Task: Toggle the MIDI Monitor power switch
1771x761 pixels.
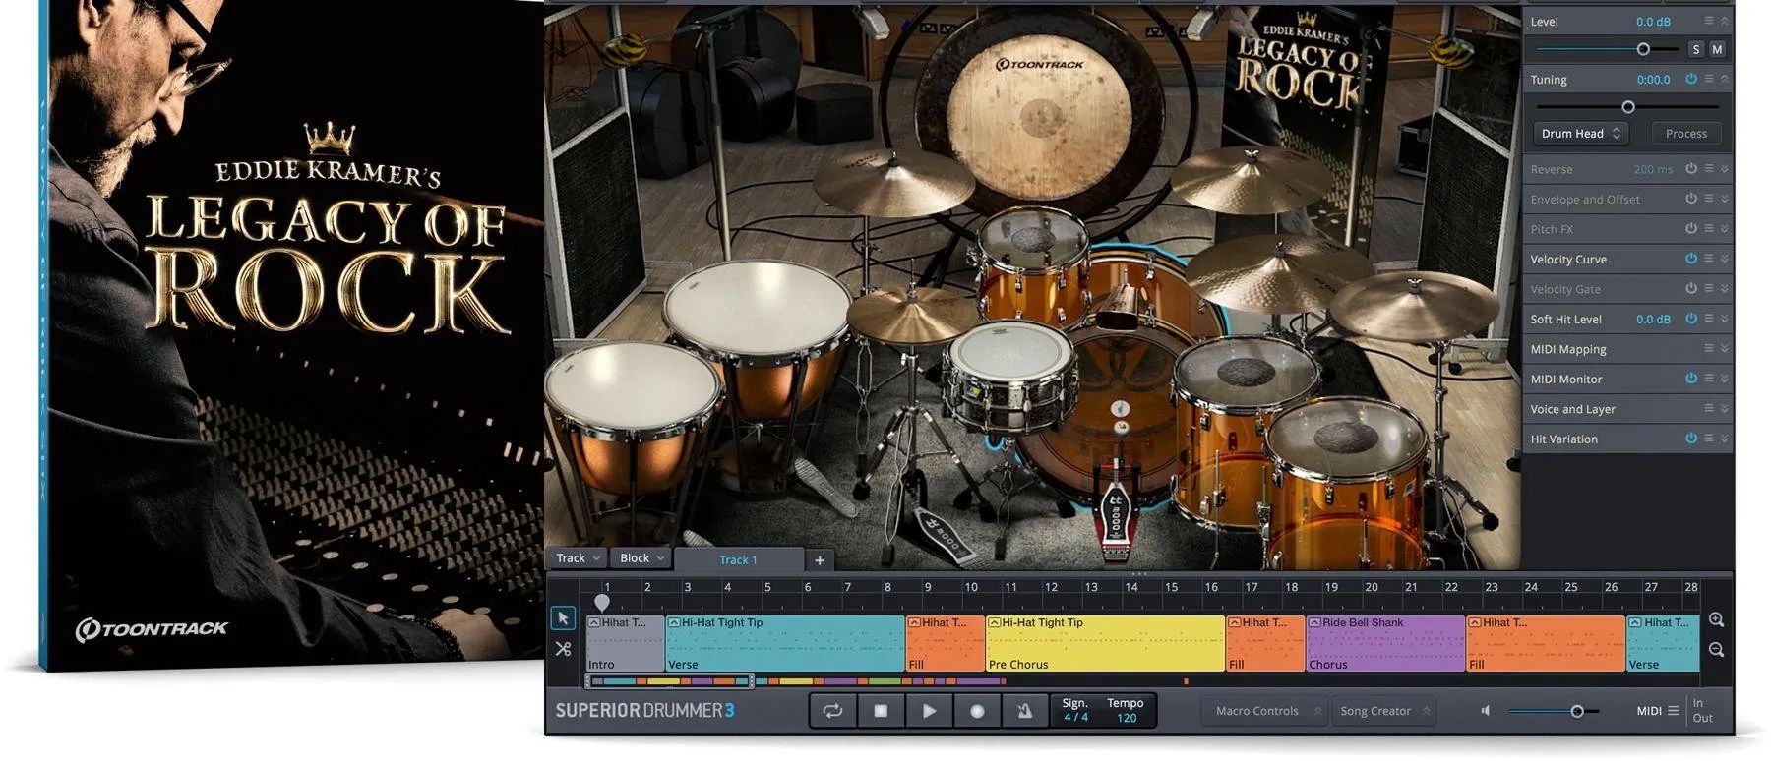Action: [x=1691, y=379]
